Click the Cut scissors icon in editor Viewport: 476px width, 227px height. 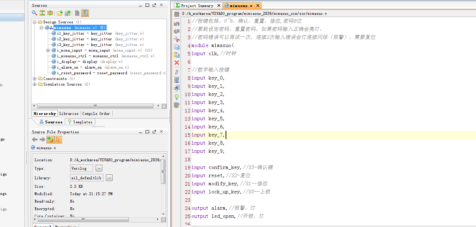177,39
